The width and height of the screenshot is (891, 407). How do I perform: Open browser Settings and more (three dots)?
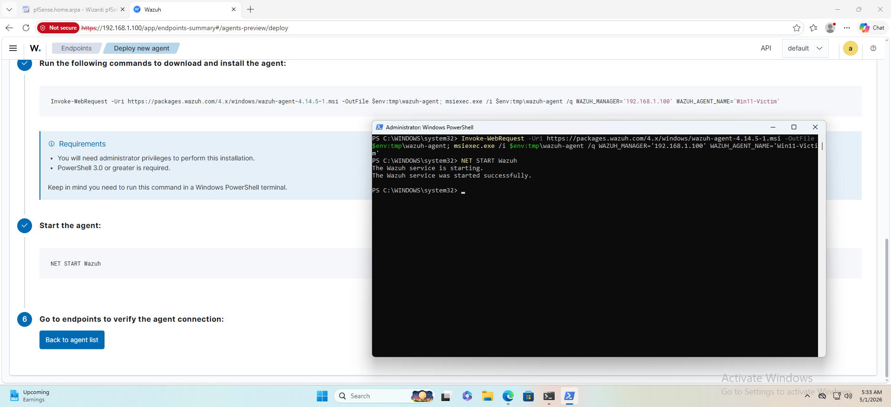[x=847, y=28]
